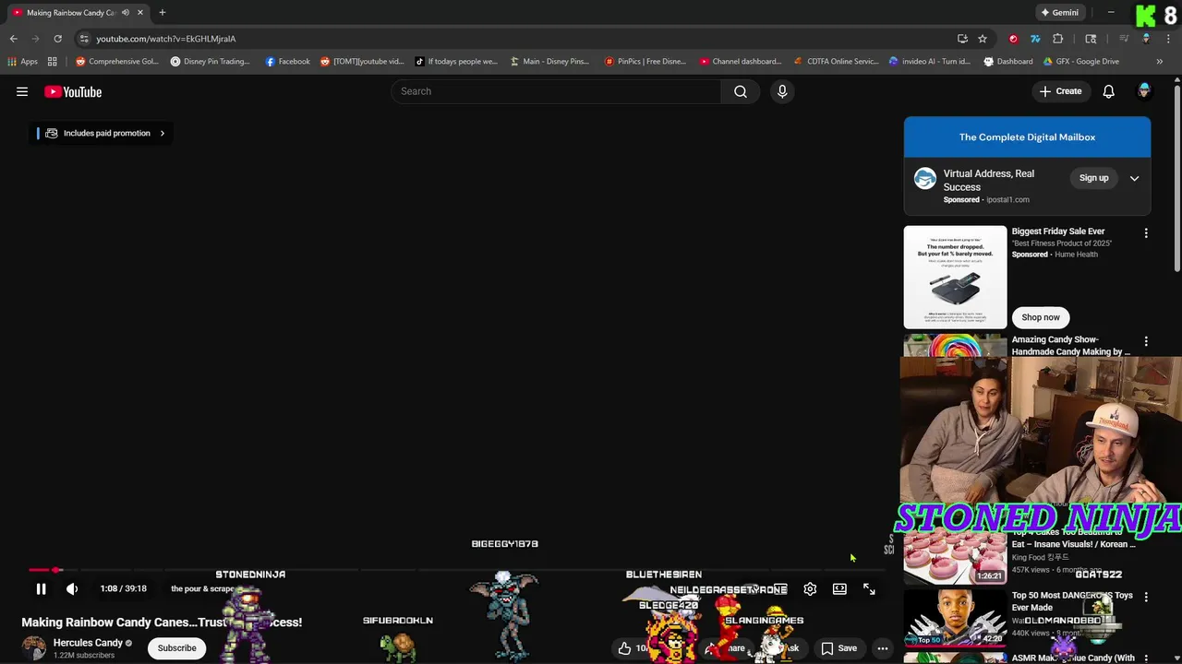Screen dimensions: 1182x664
Task: Click the browser address bar URL
Action: (165, 39)
